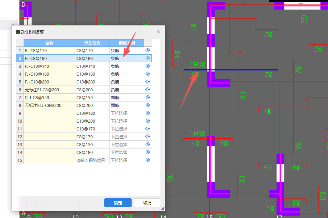Viewport: 328px width, 218px height.
Task: Select name cell 无标注FJ-C8@200
Action: click(49, 90)
